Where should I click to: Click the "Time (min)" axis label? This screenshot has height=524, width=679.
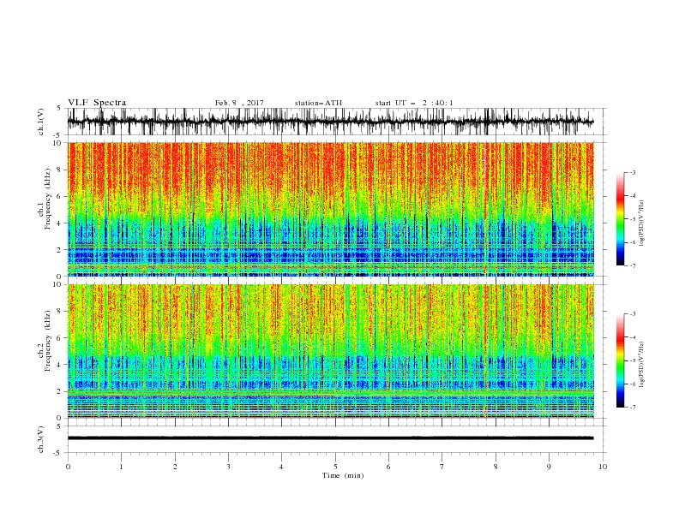click(x=343, y=475)
